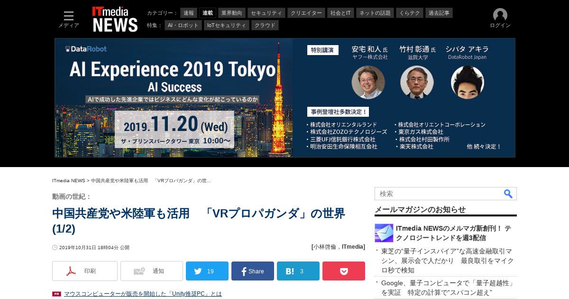Share article on Twitter
This screenshot has width=569, height=299.
coord(207,271)
